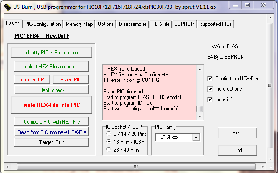This screenshot has width=278, height=173.
Task: Click '-- HEX-file contains Config-data' log line
Action: coord(136,74)
